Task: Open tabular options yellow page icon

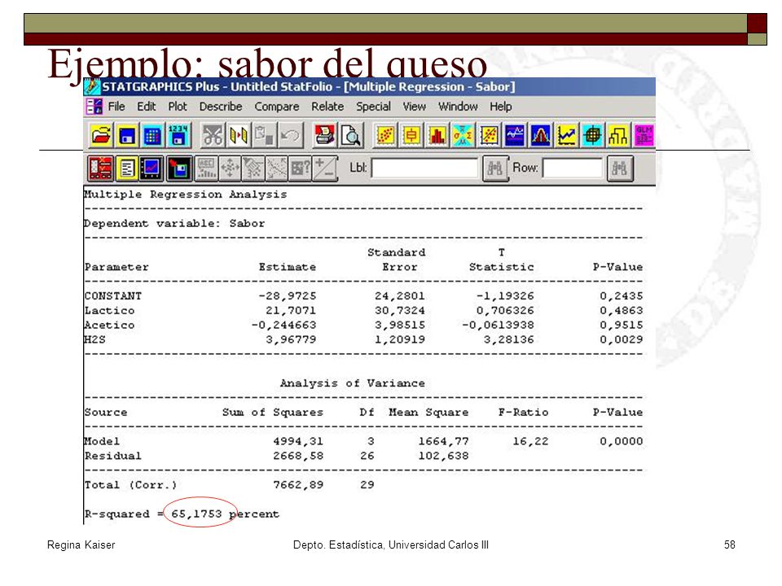Action: click(x=127, y=168)
